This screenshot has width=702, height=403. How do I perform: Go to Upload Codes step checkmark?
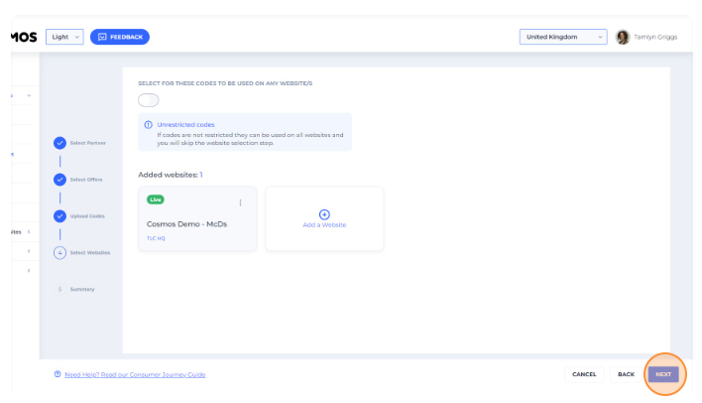click(x=59, y=215)
